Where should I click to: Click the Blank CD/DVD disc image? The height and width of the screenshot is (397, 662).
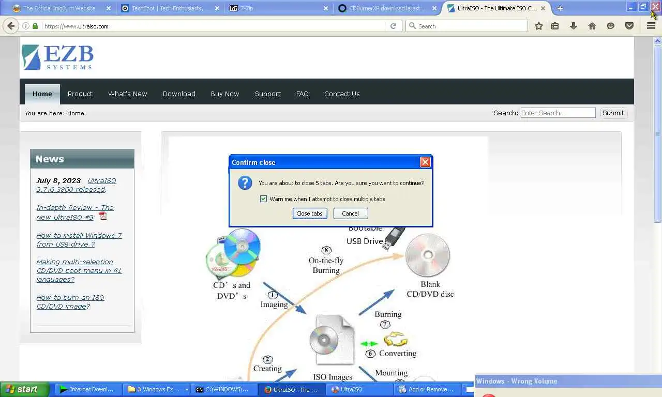pyautogui.click(x=428, y=255)
